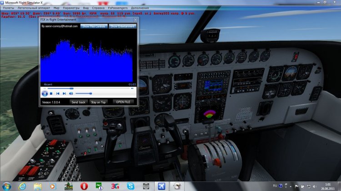The image size is (341, 191).
Task: Click the elapsed time 01:03 in the player
Action: pos(132,84)
